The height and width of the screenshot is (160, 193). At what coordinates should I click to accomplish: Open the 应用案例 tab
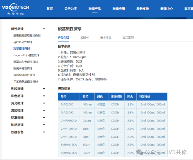point(128,38)
